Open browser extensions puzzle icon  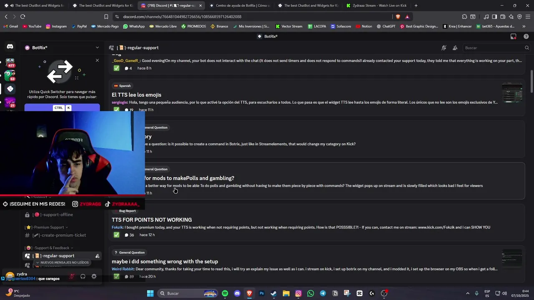point(464,17)
